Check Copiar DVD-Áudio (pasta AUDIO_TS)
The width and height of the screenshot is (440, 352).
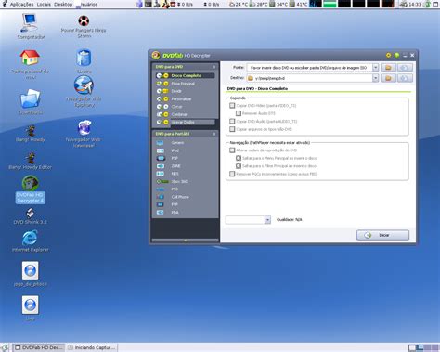pyautogui.click(x=232, y=122)
